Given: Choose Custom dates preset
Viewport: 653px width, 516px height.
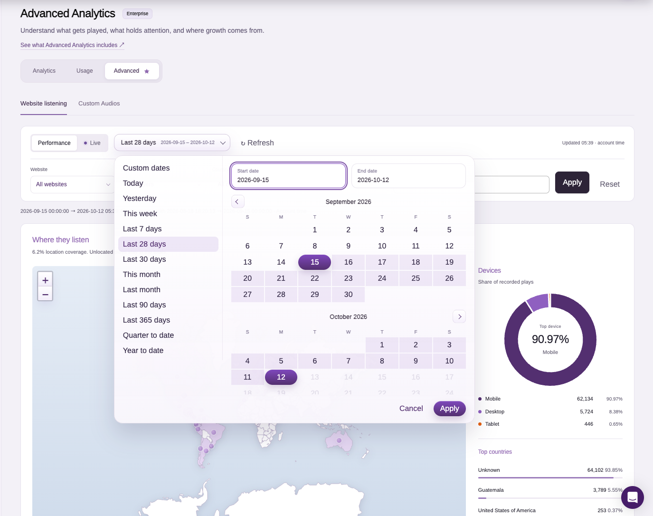Looking at the screenshot, I should pos(168,168).
